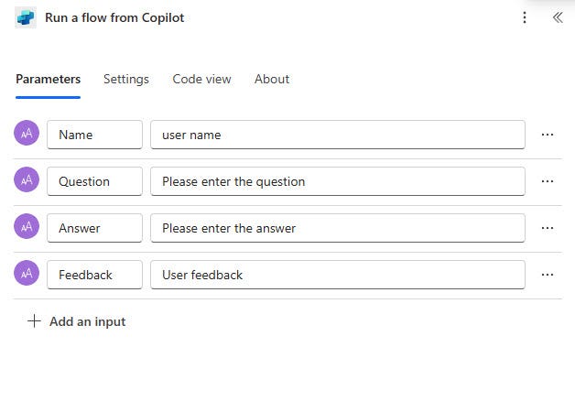Open the more options menu for Feedback row
The height and width of the screenshot is (401, 575).
548,275
